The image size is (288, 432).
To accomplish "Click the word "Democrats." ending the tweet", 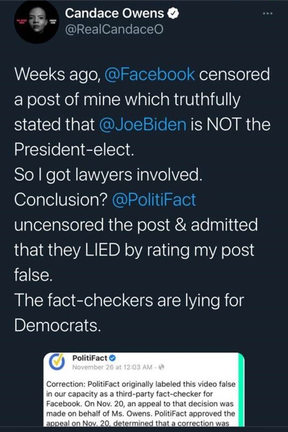I will pyautogui.click(x=58, y=324).
